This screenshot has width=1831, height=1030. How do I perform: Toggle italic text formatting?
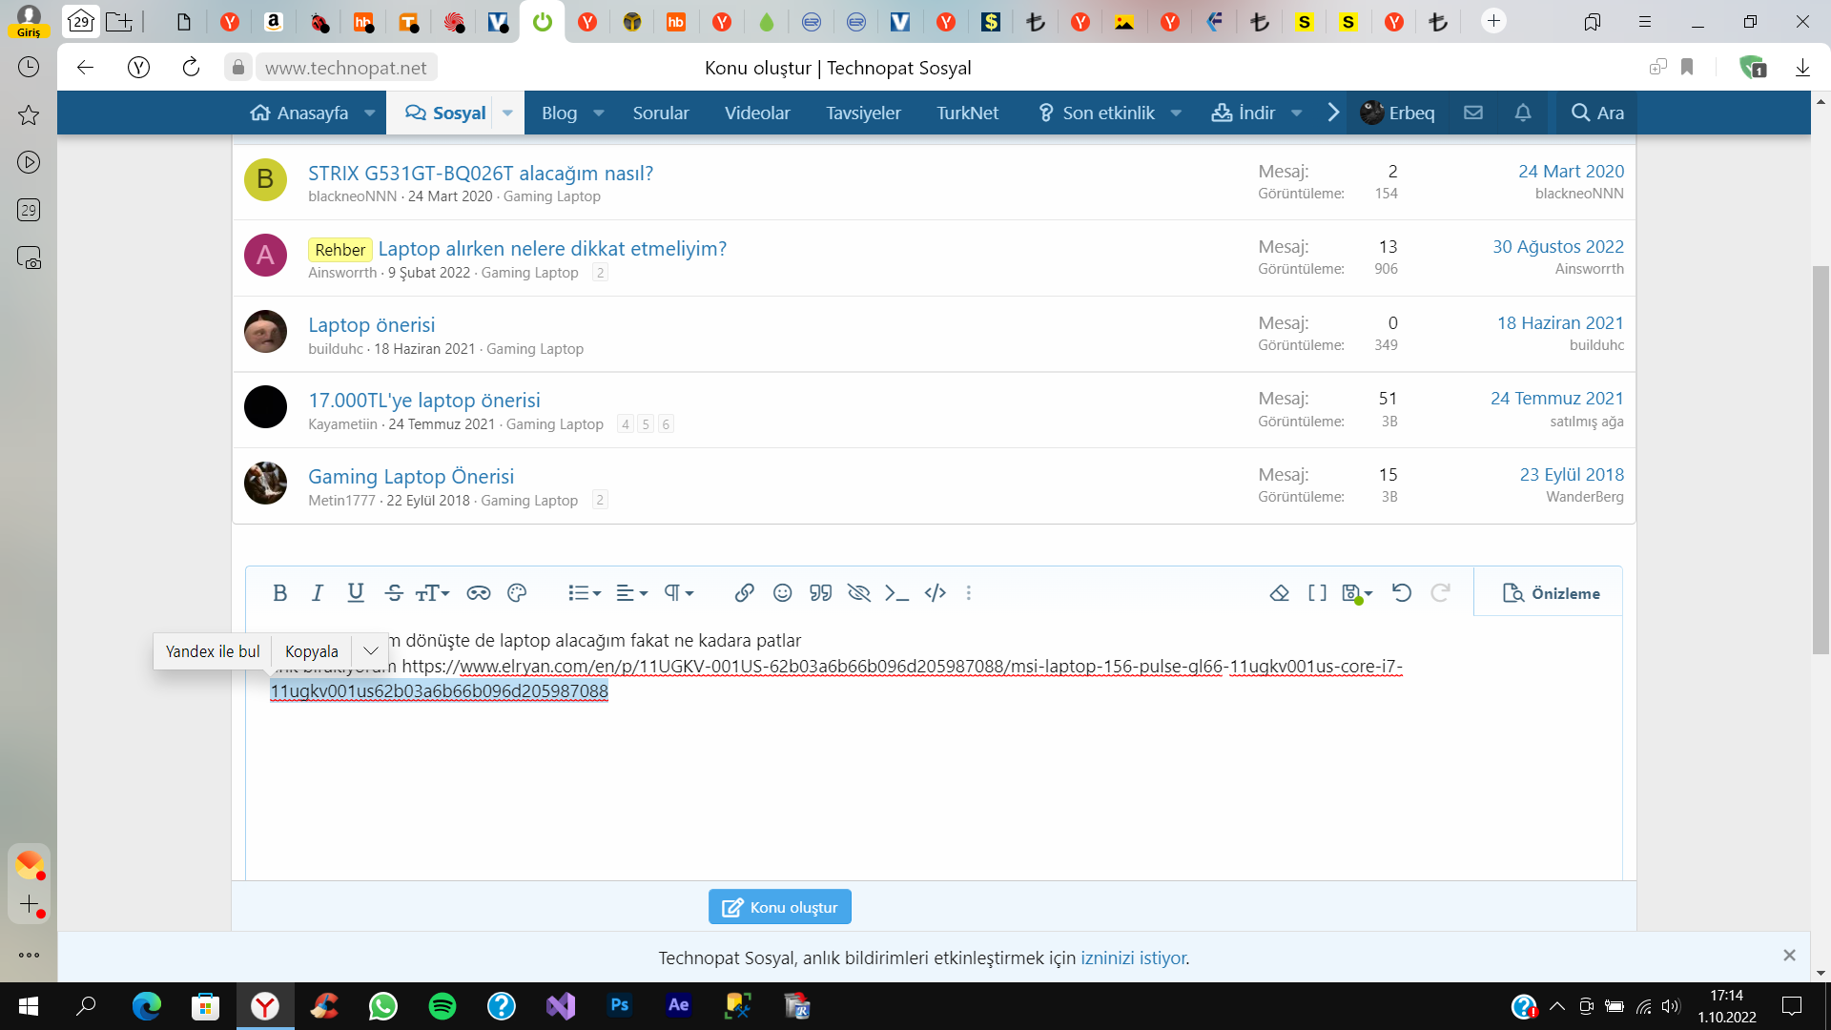(x=318, y=593)
